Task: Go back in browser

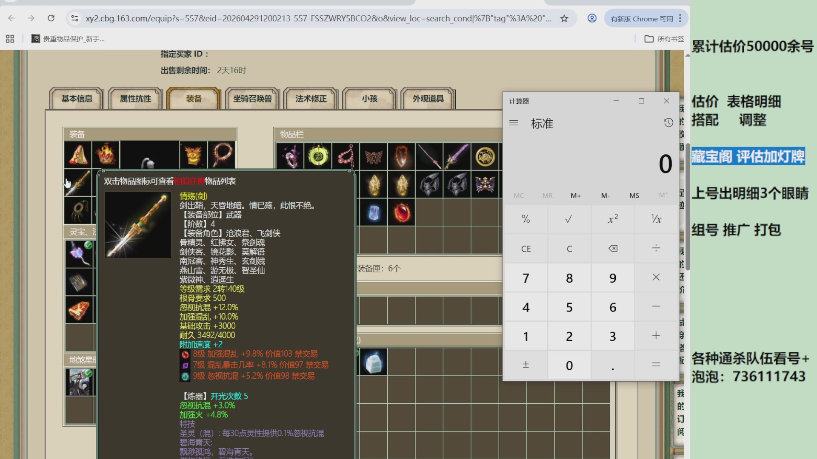Action: [11, 18]
